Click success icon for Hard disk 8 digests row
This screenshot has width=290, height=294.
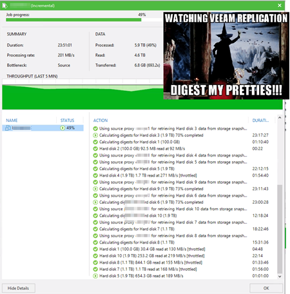(95, 242)
